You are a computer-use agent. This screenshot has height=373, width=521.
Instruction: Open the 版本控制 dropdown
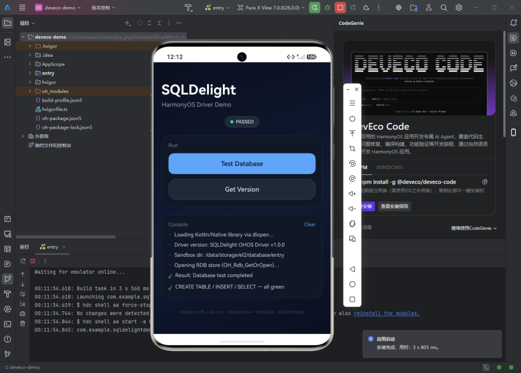click(103, 8)
